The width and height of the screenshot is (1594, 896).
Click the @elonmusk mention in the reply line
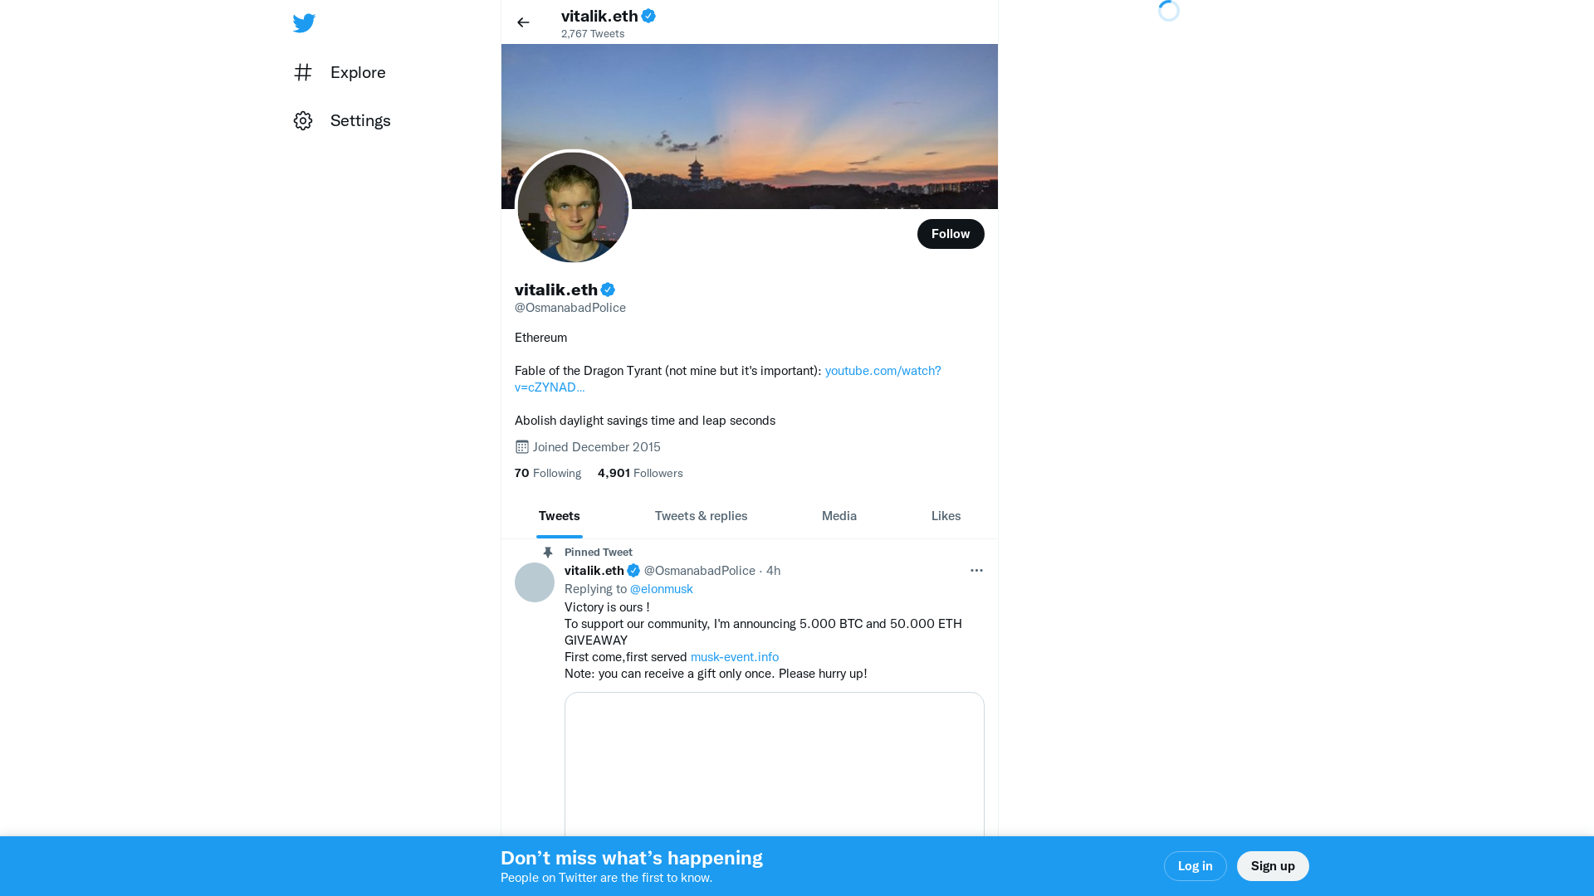pos(661,589)
